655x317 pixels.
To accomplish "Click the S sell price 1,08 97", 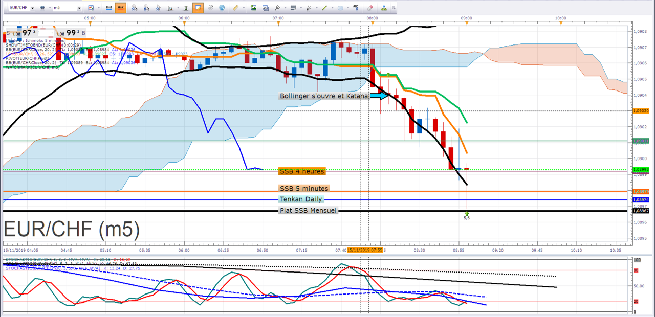I will click(21, 33).
